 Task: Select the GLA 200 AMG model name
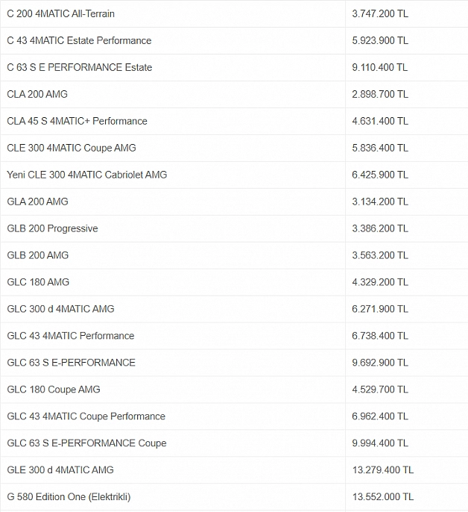pyautogui.click(x=37, y=202)
